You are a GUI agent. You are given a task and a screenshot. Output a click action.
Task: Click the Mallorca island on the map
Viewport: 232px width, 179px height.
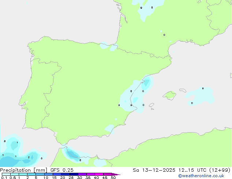[169, 96]
